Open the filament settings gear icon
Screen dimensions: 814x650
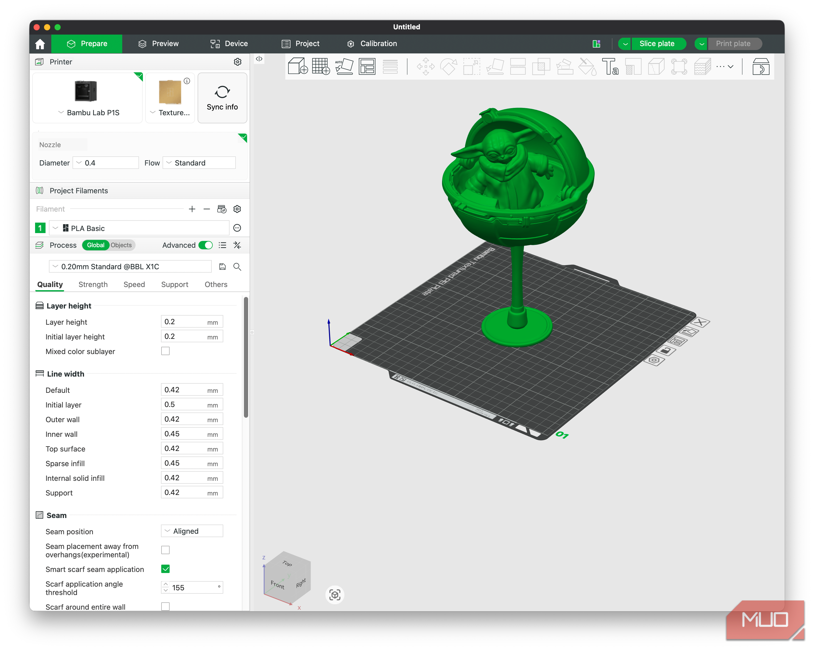point(237,209)
